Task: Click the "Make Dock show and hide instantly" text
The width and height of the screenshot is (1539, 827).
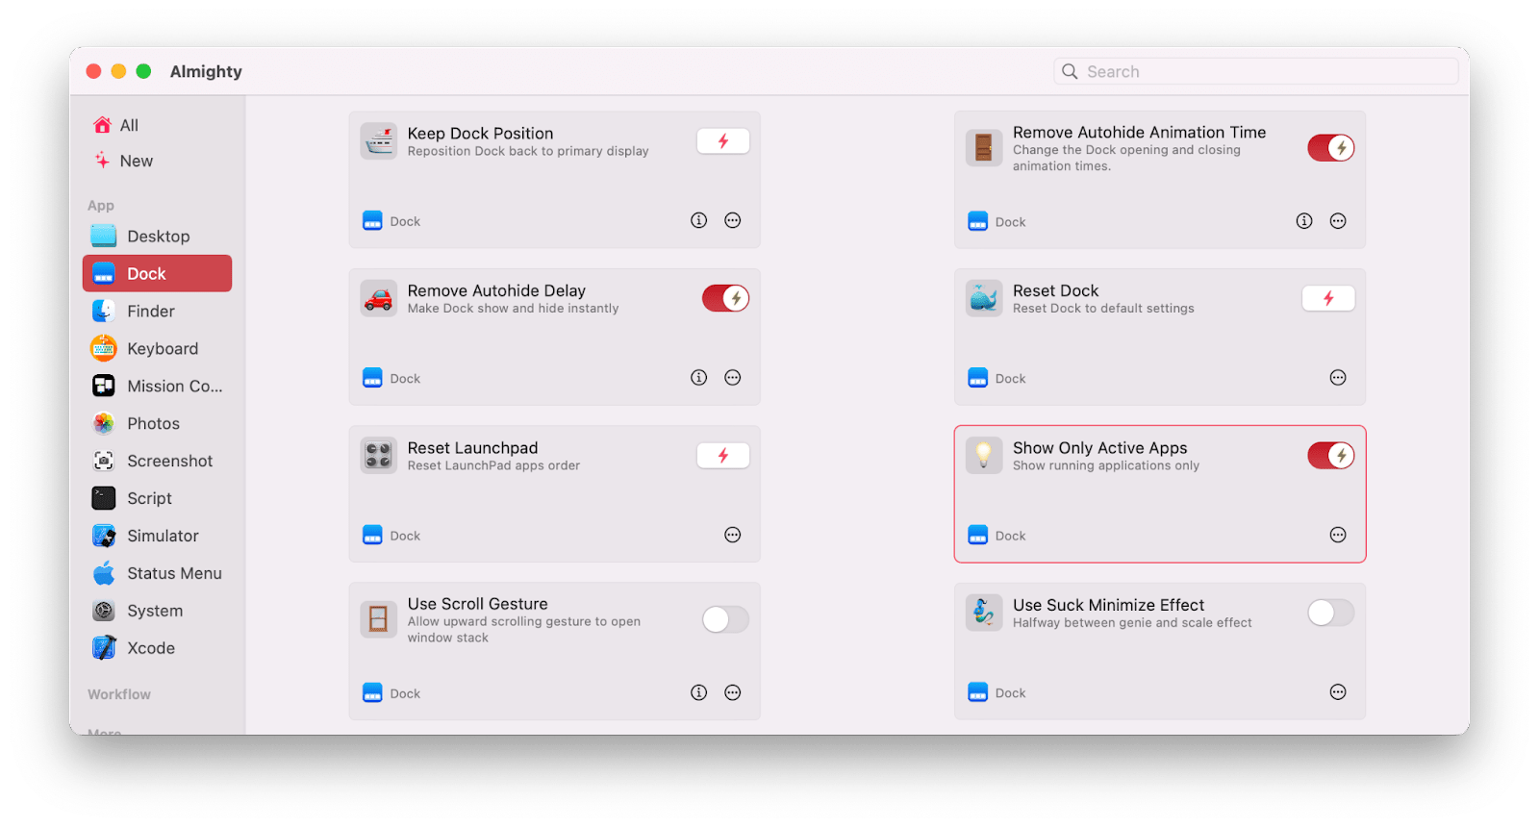Action: 513,309
